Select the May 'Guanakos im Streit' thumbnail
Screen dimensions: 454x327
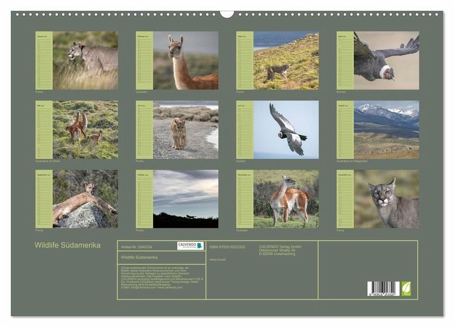85,130
